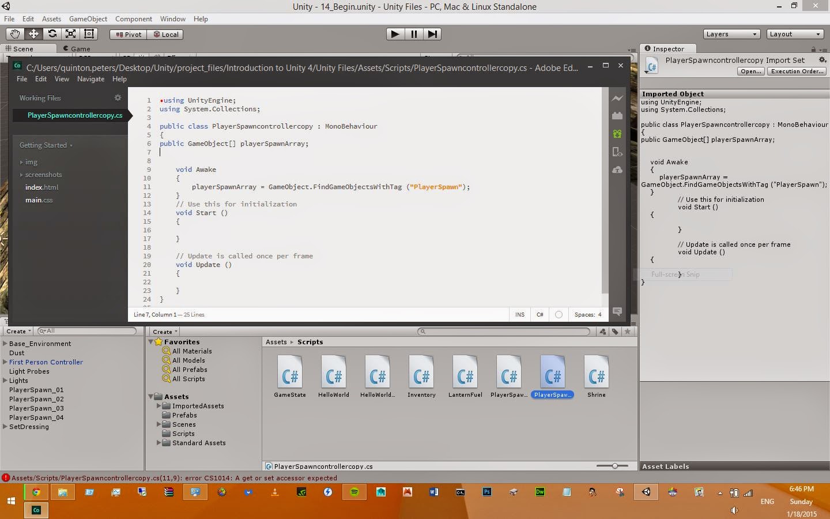Expand Base_Environment in Hierarchy
Viewport: 830px width, 519px height.
click(x=5, y=344)
